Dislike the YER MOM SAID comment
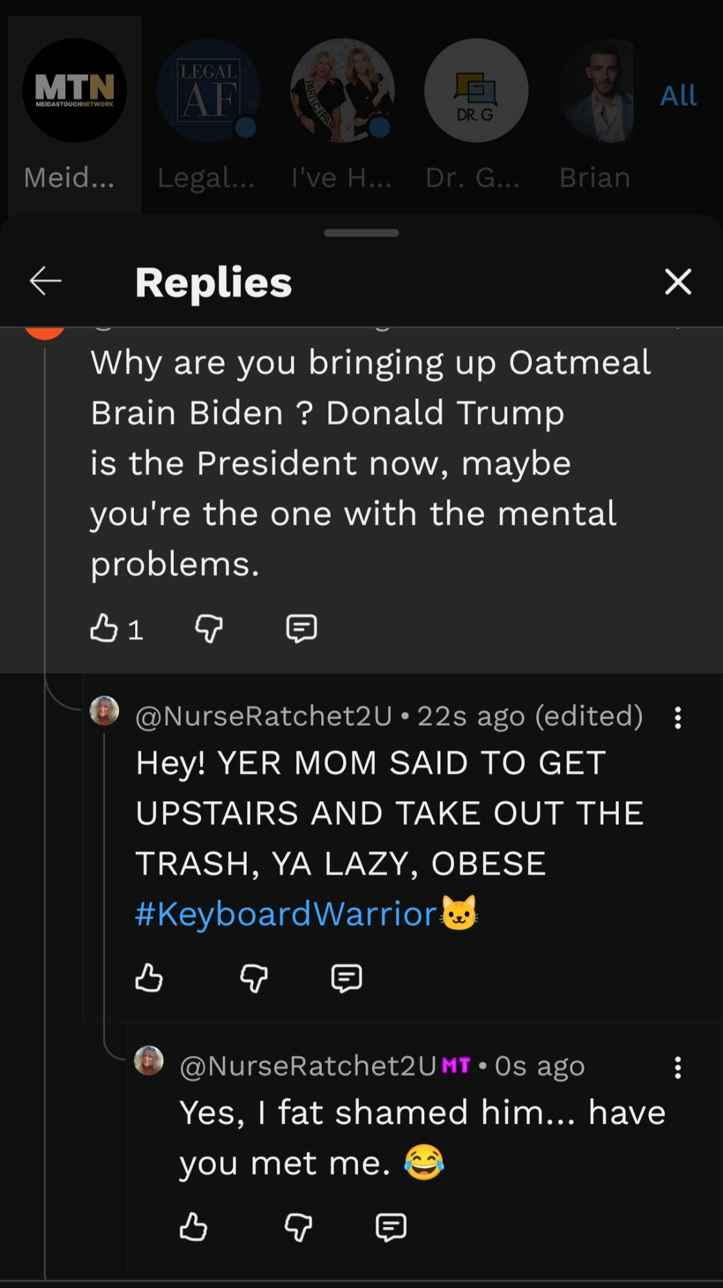This screenshot has width=723, height=1288. click(254, 978)
